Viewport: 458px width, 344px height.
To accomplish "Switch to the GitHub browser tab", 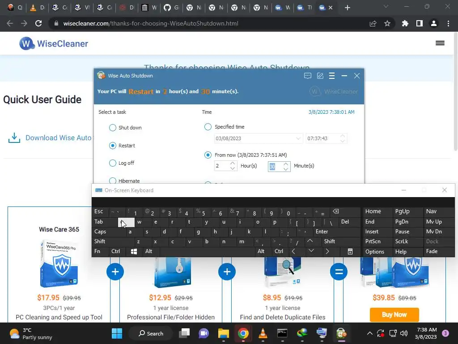I will (x=171, y=8).
